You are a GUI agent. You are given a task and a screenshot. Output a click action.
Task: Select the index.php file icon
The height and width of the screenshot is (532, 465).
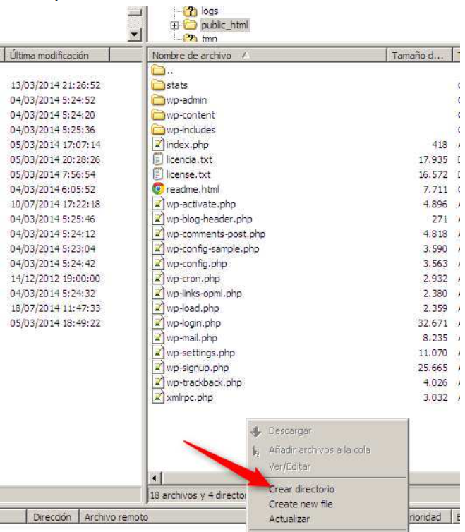point(159,145)
